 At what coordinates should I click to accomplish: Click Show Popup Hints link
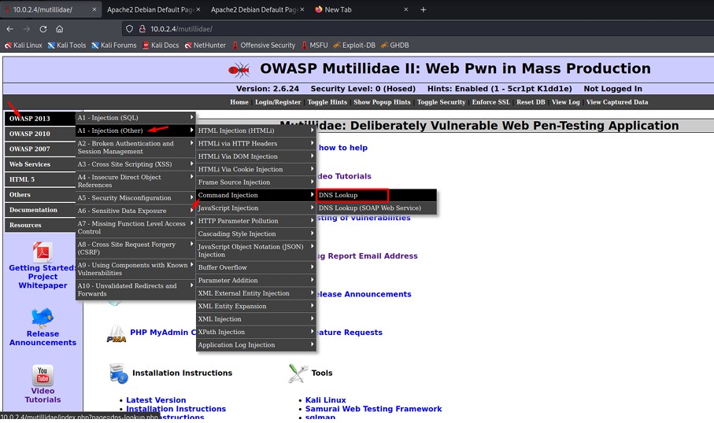pos(382,102)
